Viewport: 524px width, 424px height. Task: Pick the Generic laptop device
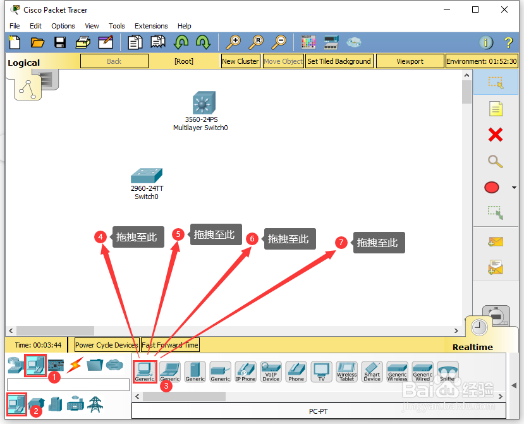tap(170, 372)
